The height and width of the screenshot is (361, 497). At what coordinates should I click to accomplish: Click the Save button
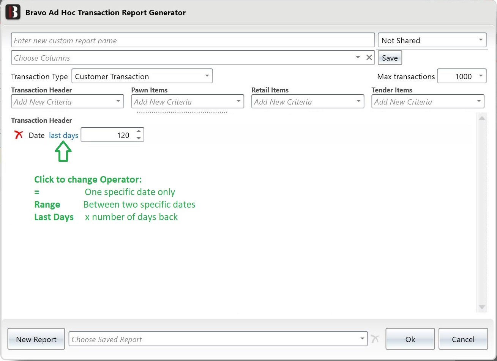(x=390, y=58)
